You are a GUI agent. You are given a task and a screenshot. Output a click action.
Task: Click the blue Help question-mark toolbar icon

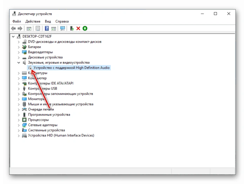tap(47, 29)
